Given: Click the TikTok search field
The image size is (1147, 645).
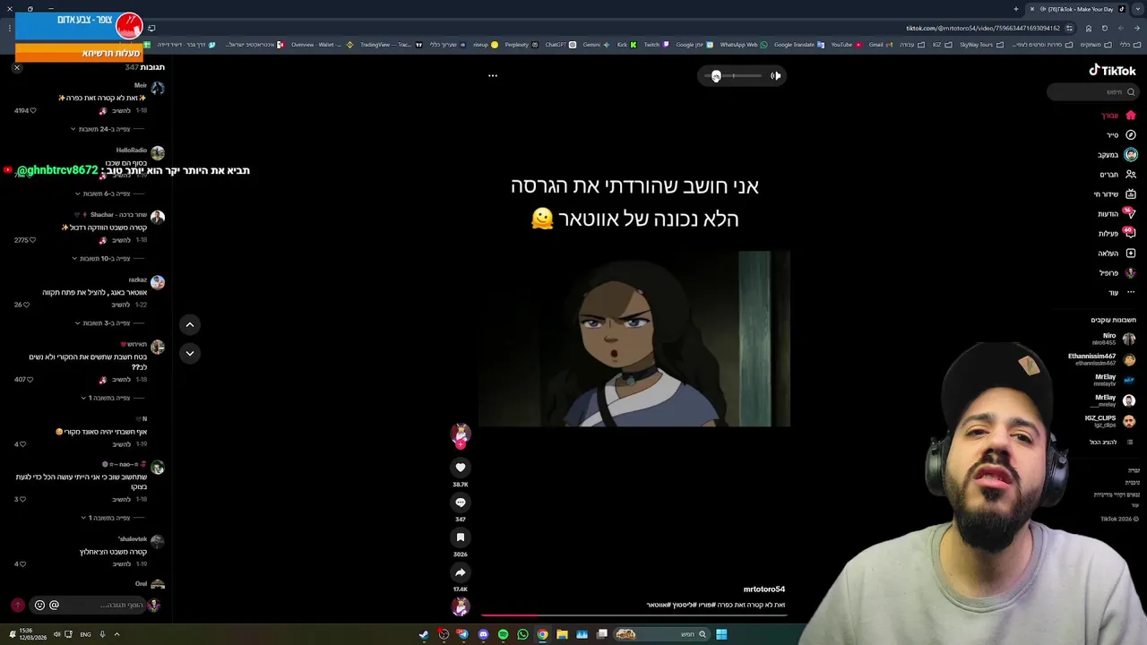Looking at the screenshot, I should pos(1093,92).
